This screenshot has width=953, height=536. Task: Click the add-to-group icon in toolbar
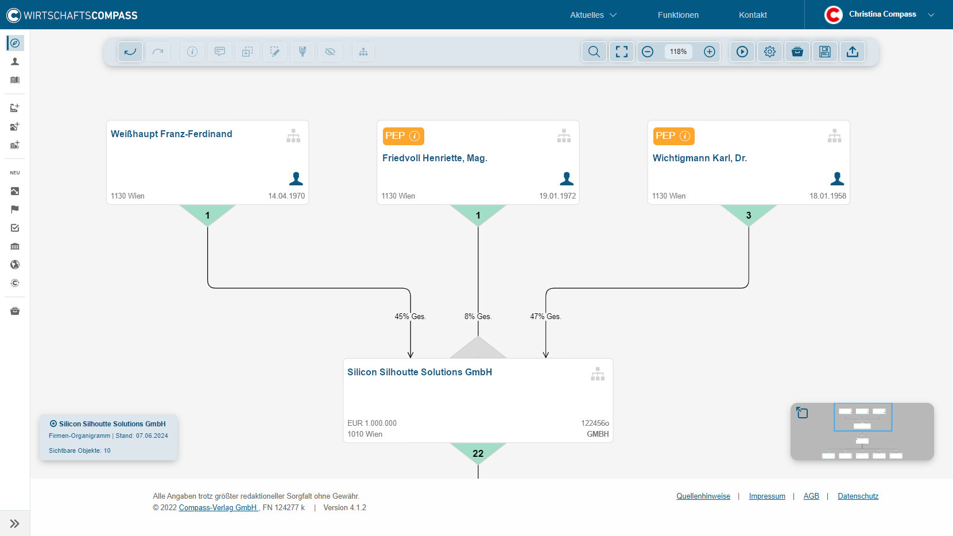coord(247,52)
